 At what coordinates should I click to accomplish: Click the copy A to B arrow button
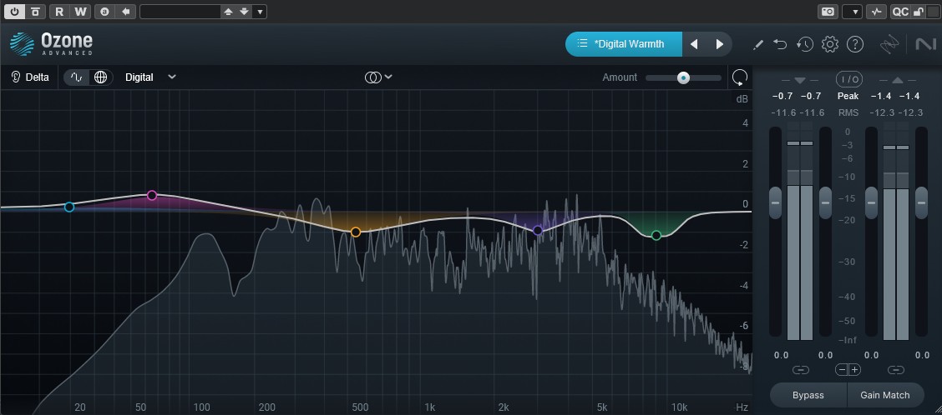(125, 12)
